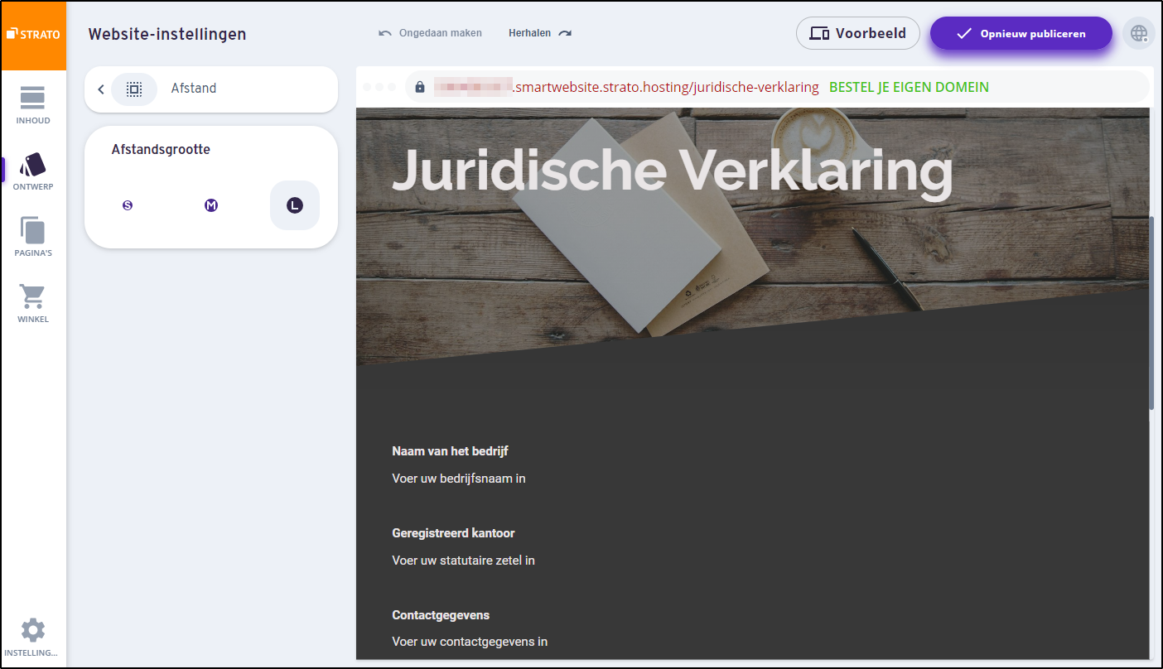Click the spacing grid icon beside Afstand
The image size is (1163, 669).
click(134, 89)
